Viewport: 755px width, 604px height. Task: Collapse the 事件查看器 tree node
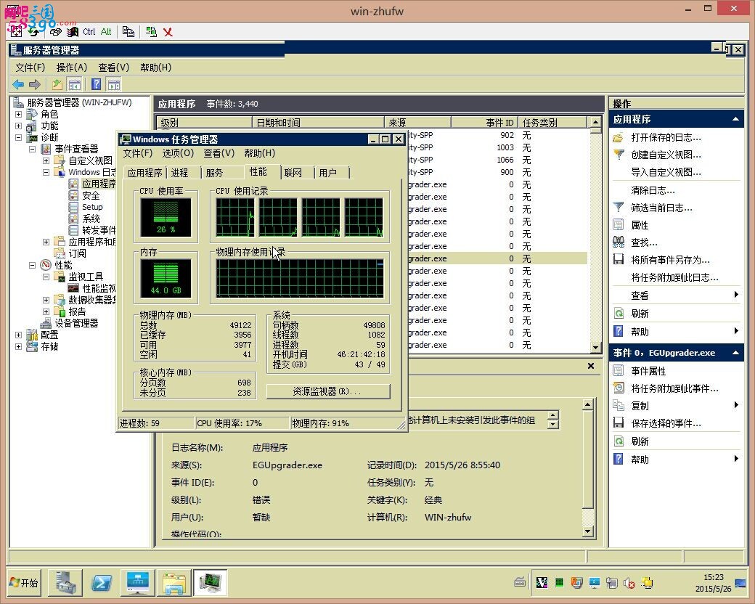point(32,149)
